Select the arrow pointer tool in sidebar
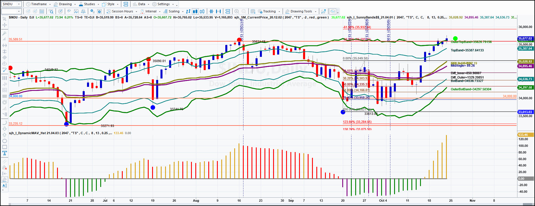The height and width of the screenshot is (206, 535). (5, 19)
